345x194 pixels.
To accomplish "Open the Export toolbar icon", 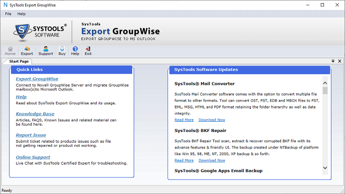I will tap(27, 51).
